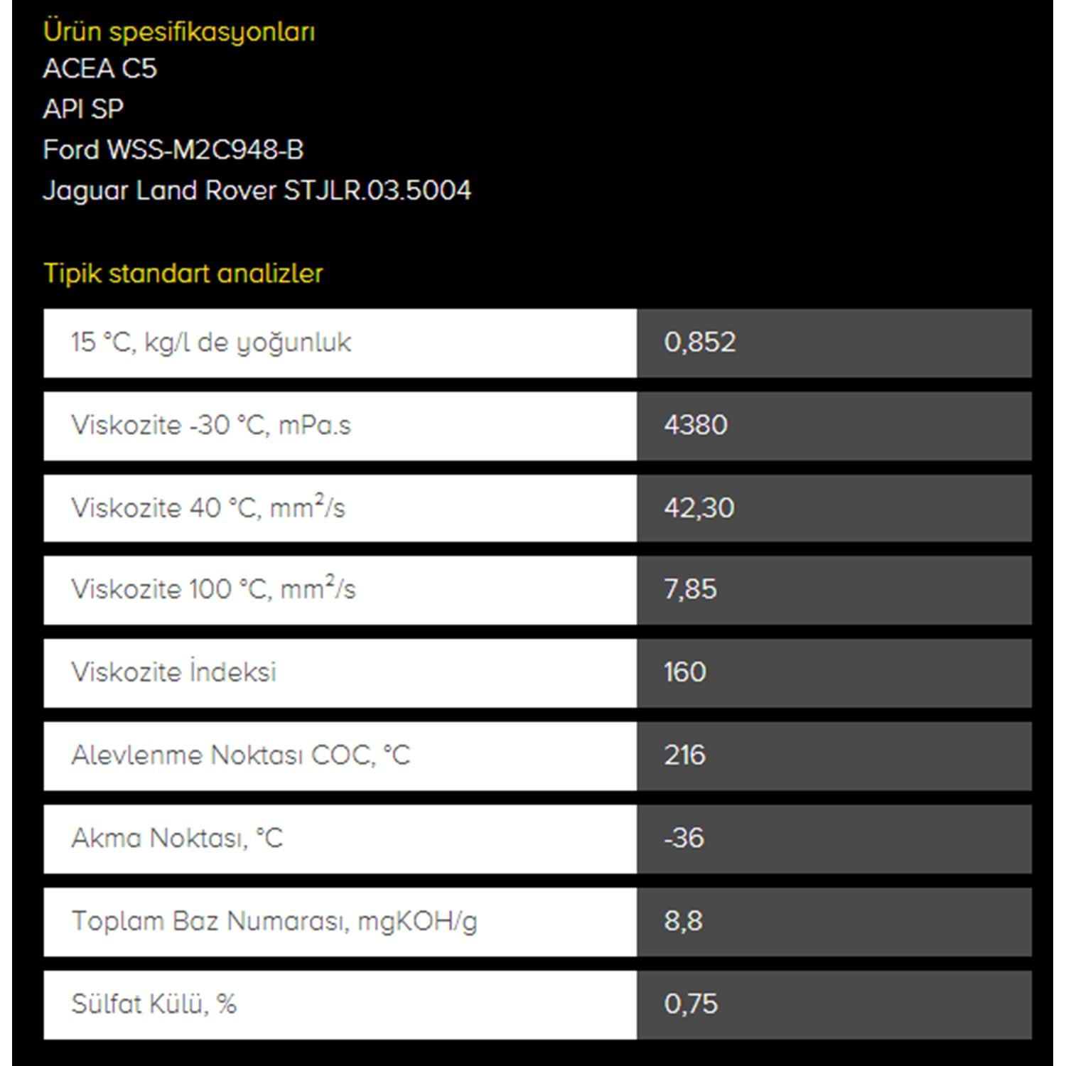Click the "Ürün spesifikasyonları" heading
The image size is (1066, 1066).
click(x=178, y=32)
